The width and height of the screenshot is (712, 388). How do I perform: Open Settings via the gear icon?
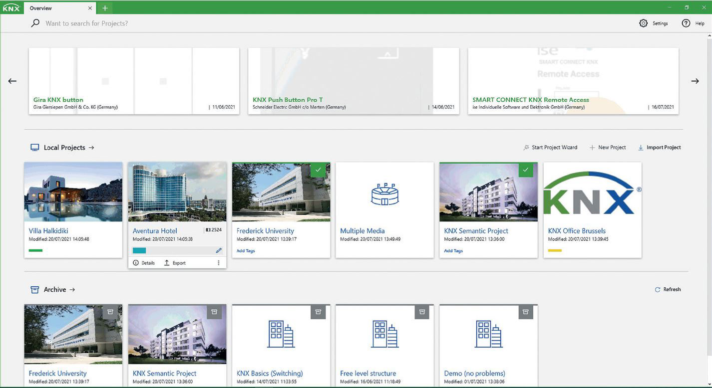tap(644, 23)
